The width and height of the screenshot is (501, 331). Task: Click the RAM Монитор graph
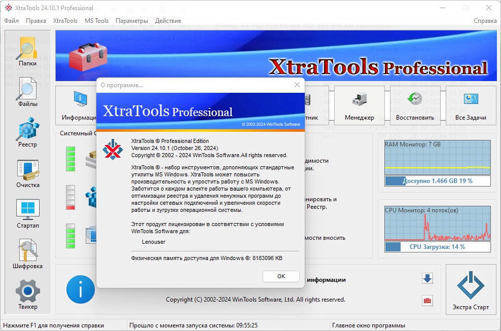tap(438, 158)
